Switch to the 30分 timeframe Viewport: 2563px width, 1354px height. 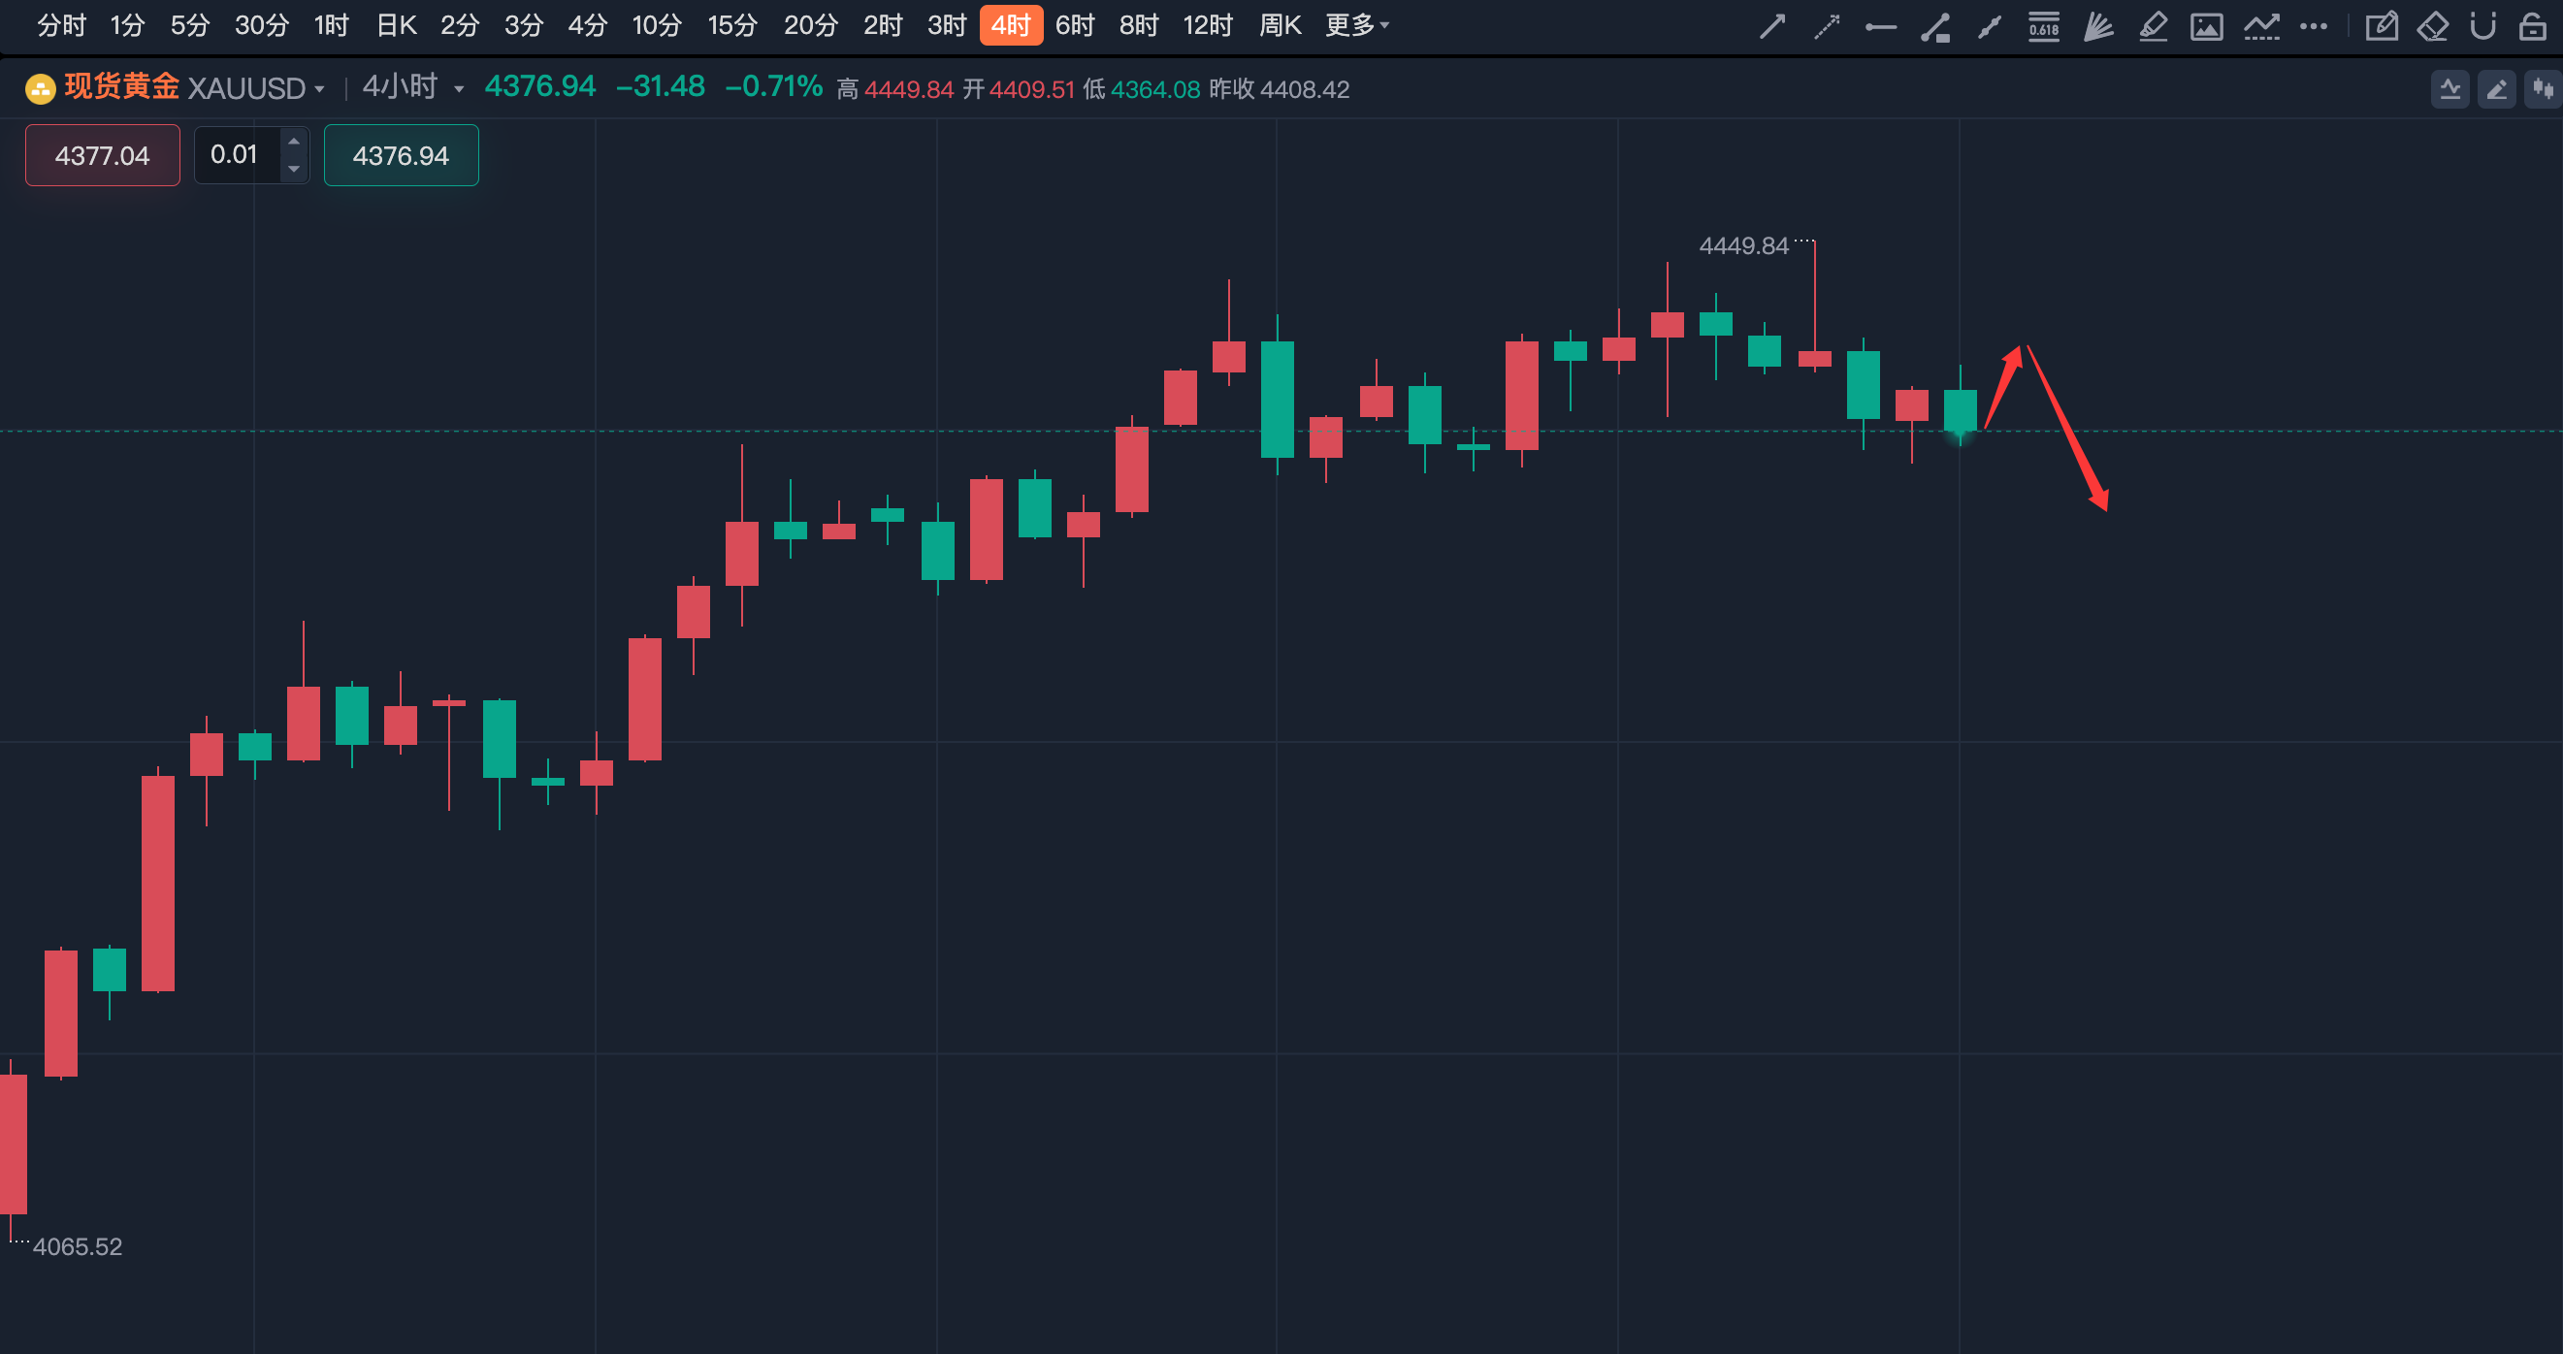click(x=262, y=25)
